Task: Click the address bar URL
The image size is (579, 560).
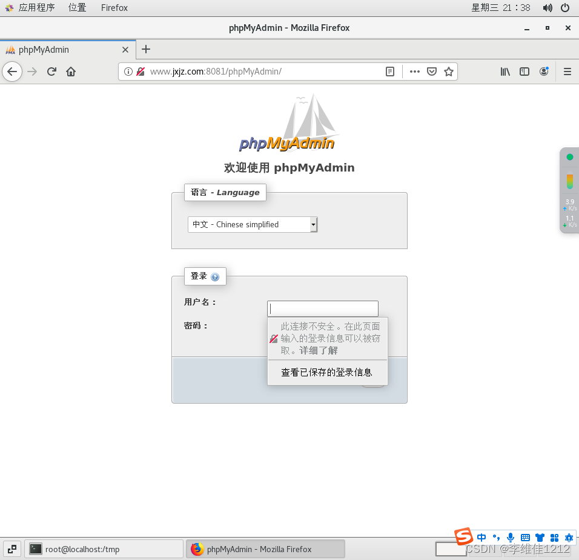Action: (x=216, y=72)
